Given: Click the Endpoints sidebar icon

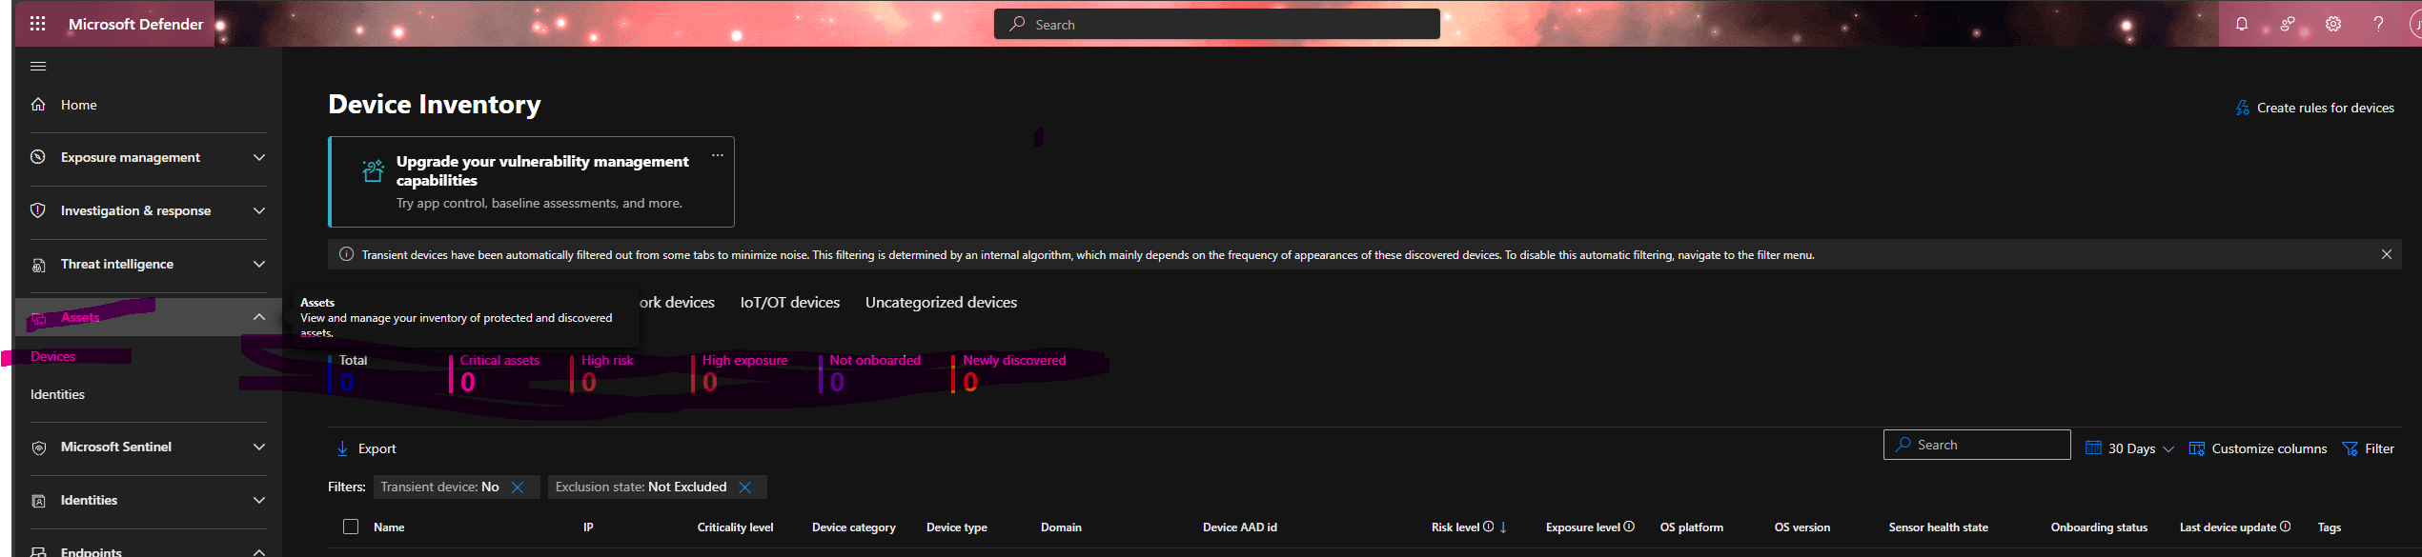Looking at the screenshot, I should (38, 551).
